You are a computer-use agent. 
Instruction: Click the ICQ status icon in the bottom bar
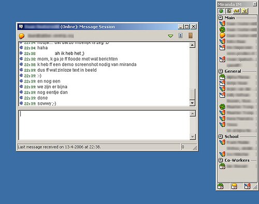point(221,186)
